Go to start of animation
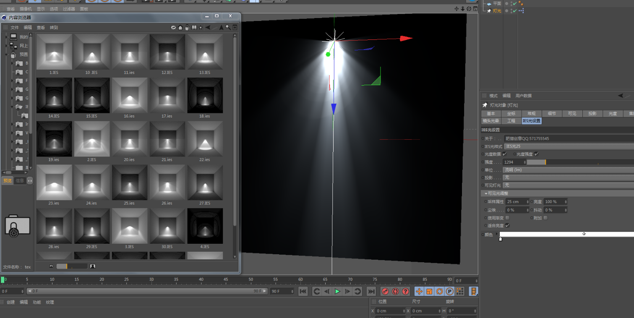 (x=303, y=291)
